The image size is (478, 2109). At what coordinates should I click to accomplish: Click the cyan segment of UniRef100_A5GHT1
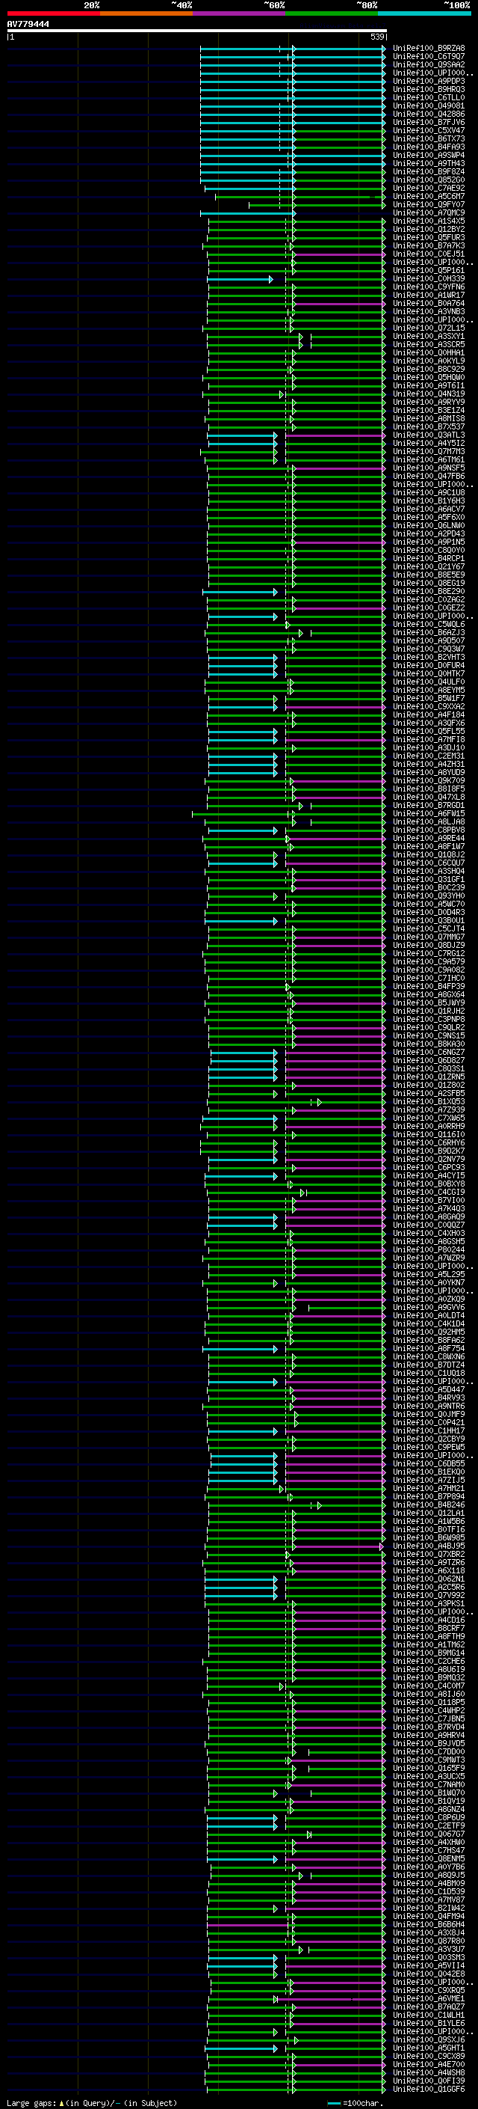coord(242,2048)
